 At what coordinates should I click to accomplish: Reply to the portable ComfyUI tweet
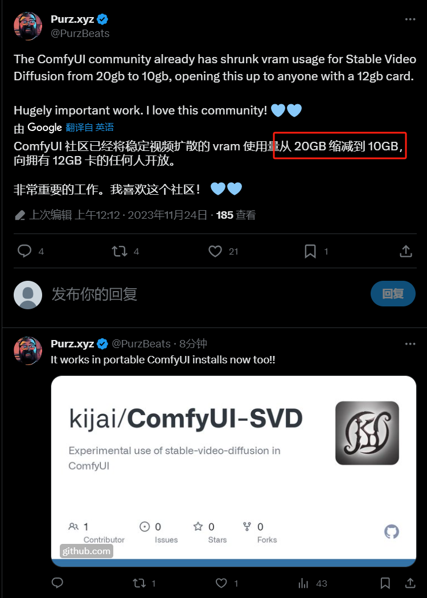57,583
